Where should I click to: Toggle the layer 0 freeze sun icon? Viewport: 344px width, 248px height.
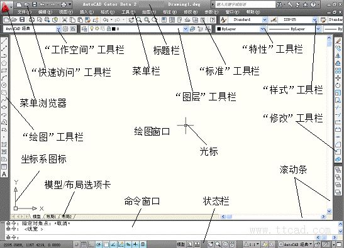97,28
